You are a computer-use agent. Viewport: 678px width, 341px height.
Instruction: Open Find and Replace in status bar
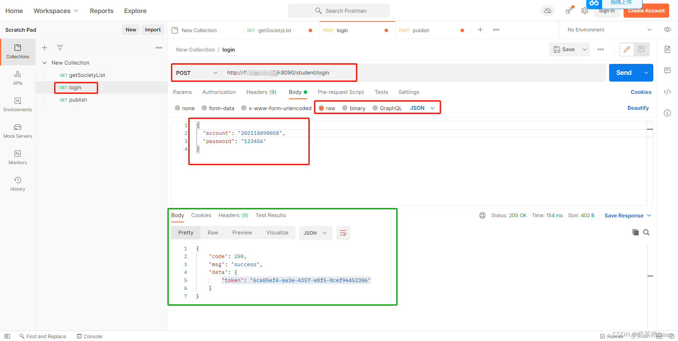(43, 336)
